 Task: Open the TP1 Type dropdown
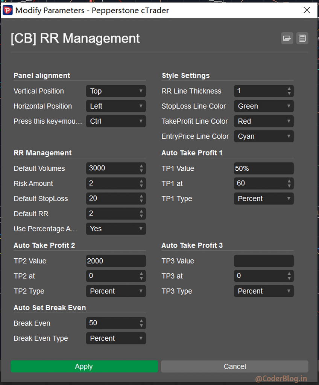coord(264,199)
